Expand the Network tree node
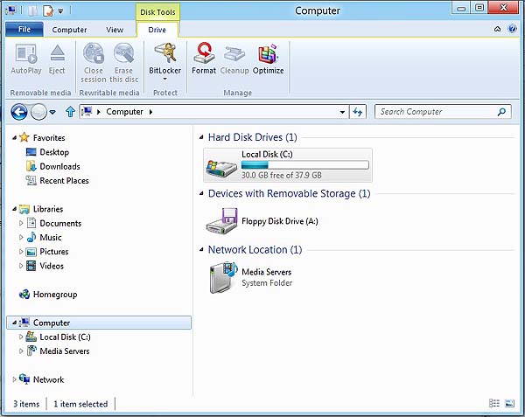The height and width of the screenshot is (417, 525). (x=14, y=380)
